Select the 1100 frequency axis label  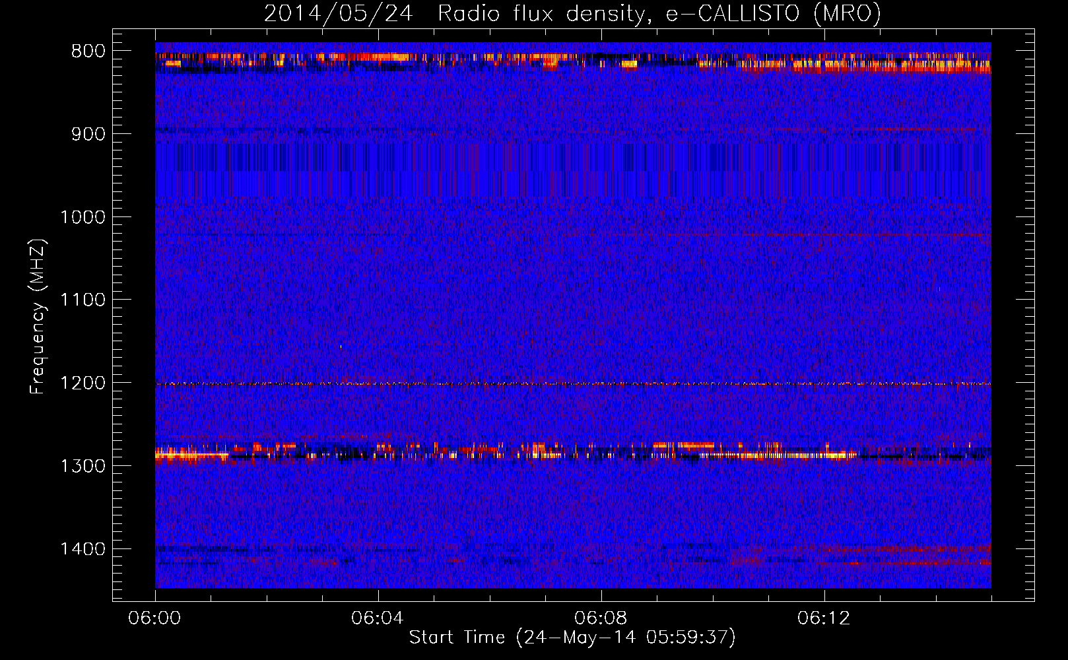pyautogui.click(x=83, y=300)
